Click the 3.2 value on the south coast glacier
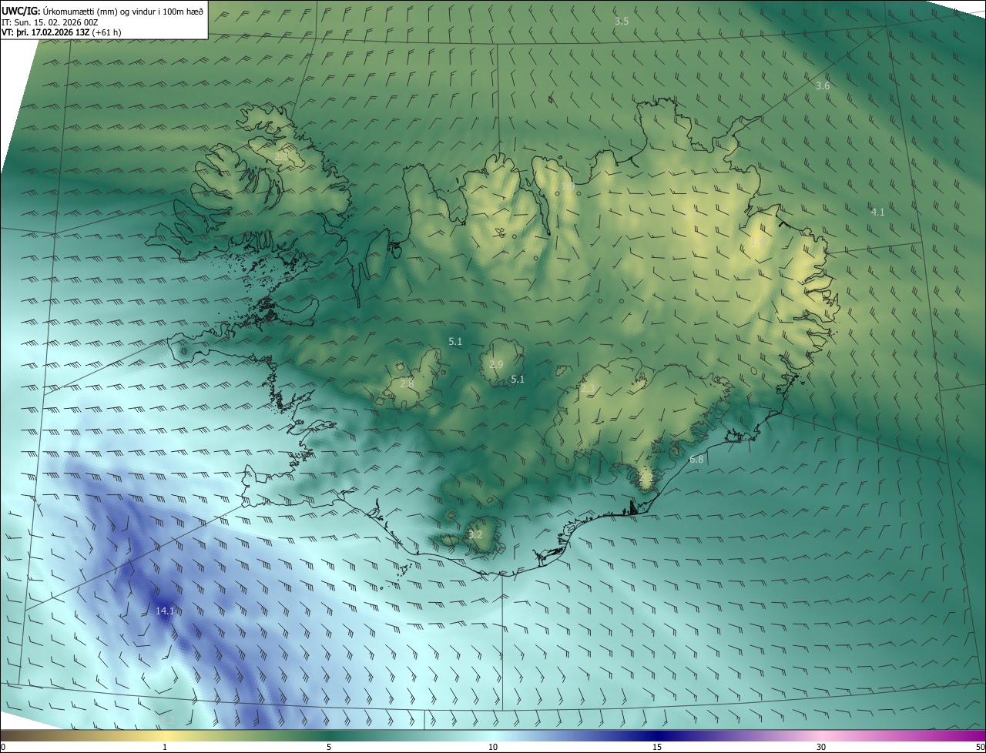 (475, 534)
